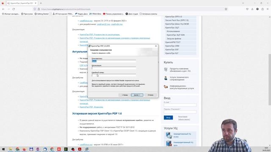Open the Активные клиенты bookmarks folder
The height and width of the screenshot is (152, 271).
[148, 14]
